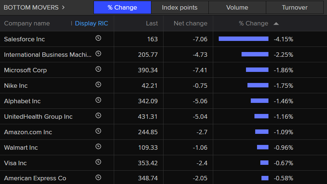This screenshot has width=327, height=184.
Task: Click the clock icon next to Microsoft Corp
Action: [98, 69]
